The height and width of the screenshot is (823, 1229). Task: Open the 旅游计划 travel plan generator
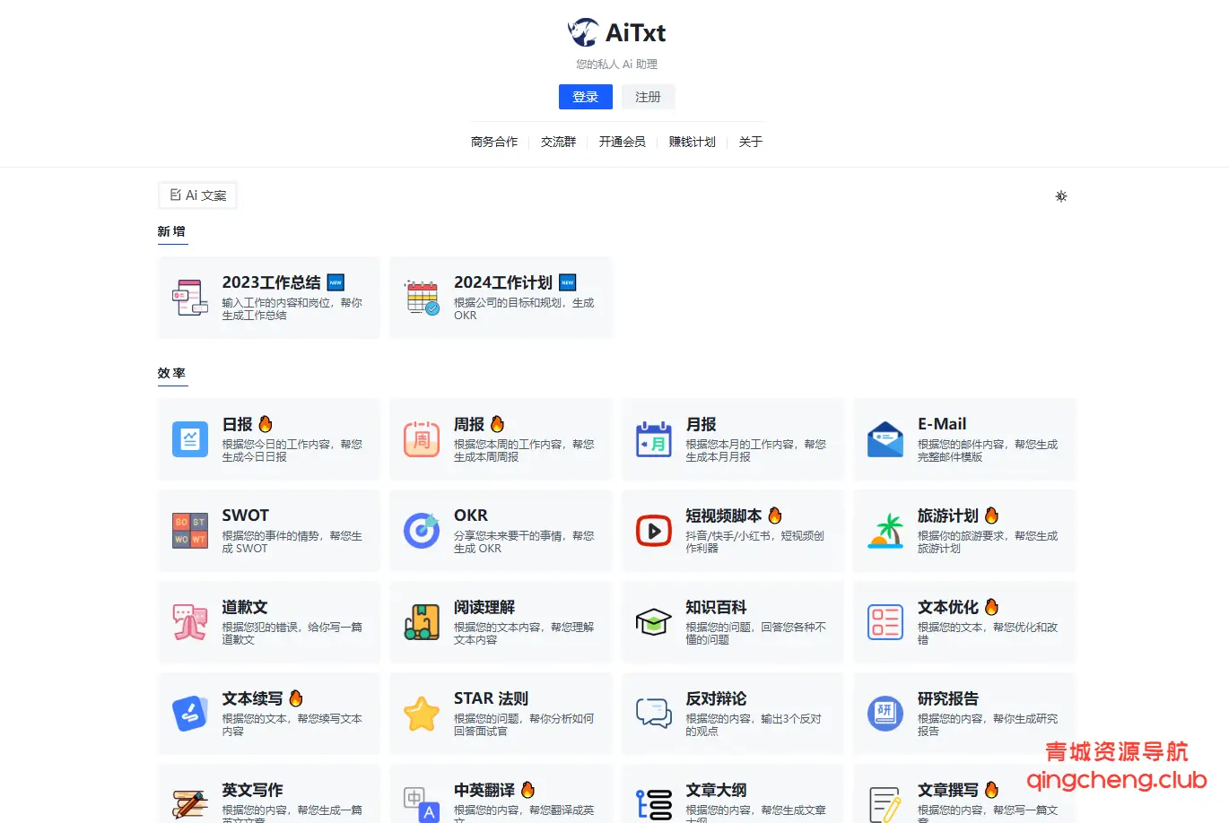click(963, 531)
